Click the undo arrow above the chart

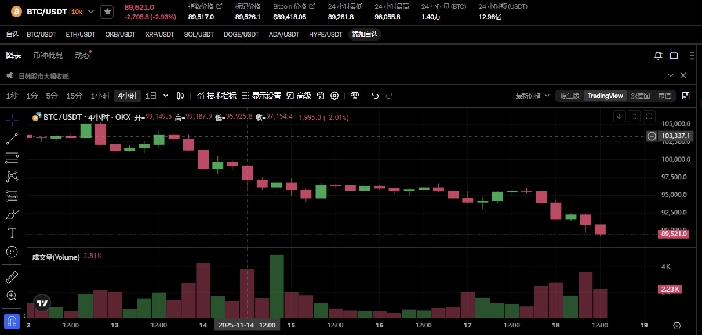[374, 96]
